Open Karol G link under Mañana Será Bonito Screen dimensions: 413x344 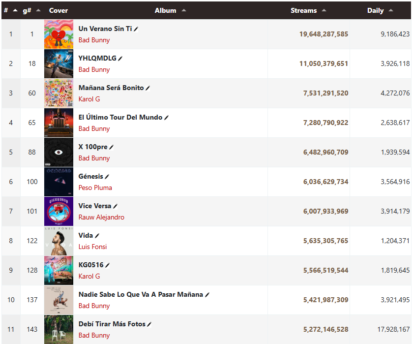(89, 99)
